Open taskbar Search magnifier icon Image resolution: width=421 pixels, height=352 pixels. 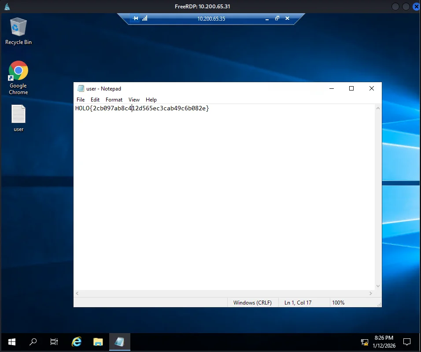(x=33, y=342)
